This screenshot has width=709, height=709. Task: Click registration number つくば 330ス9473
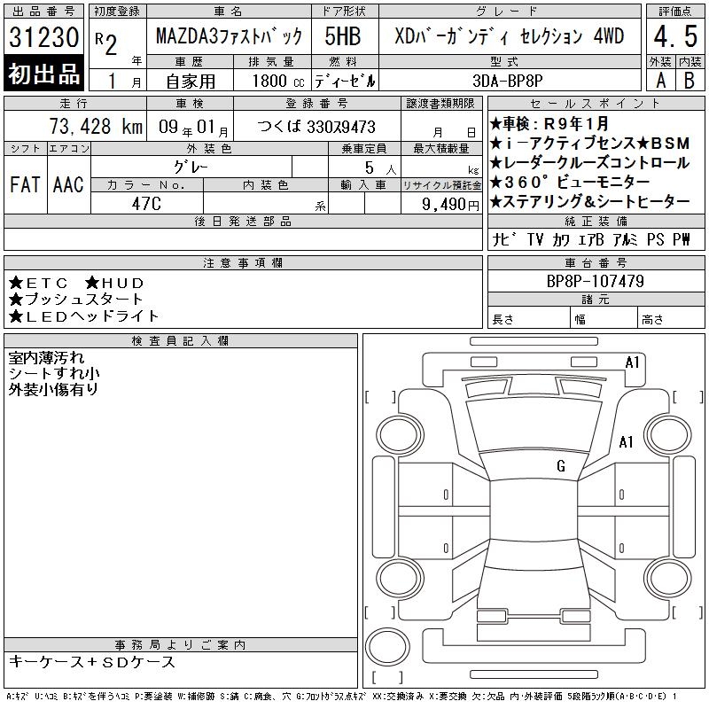pyautogui.click(x=316, y=127)
